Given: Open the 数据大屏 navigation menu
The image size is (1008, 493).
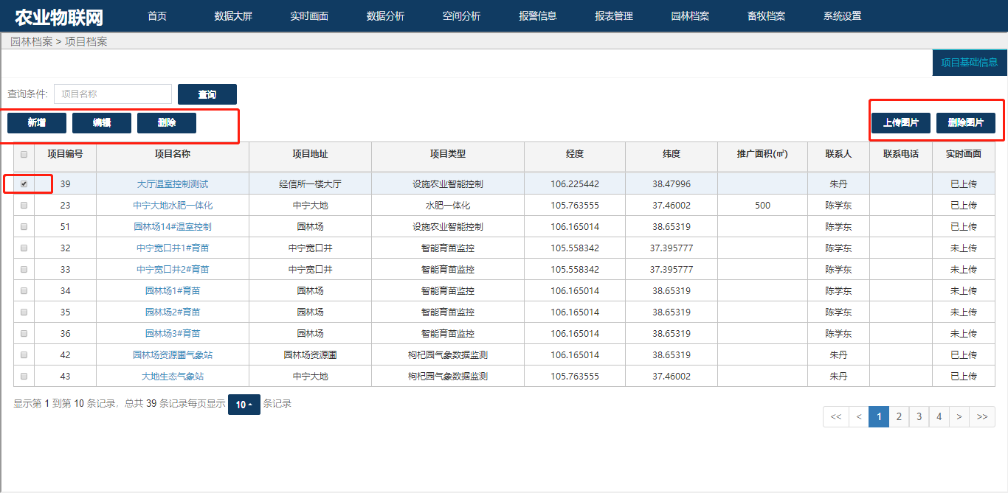Looking at the screenshot, I should 233,16.
